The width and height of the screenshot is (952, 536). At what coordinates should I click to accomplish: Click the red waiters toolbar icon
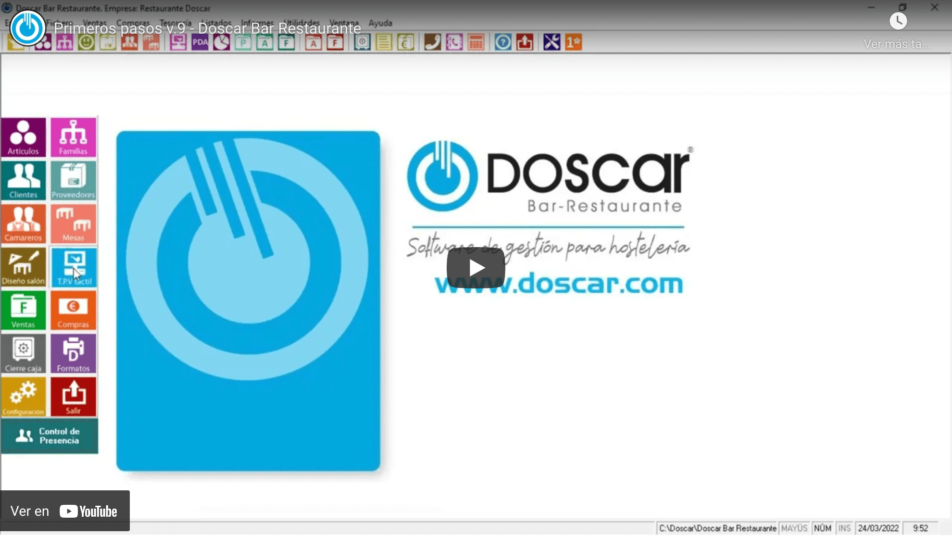(x=129, y=42)
